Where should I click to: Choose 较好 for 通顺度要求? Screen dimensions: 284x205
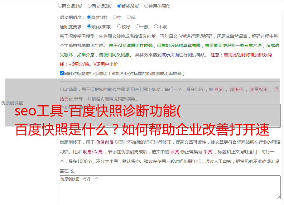click(119, 26)
